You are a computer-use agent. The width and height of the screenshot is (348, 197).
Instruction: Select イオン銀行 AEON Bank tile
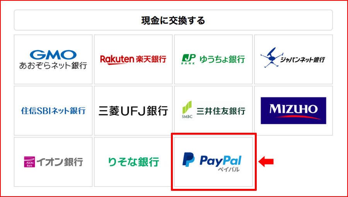point(53,162)
